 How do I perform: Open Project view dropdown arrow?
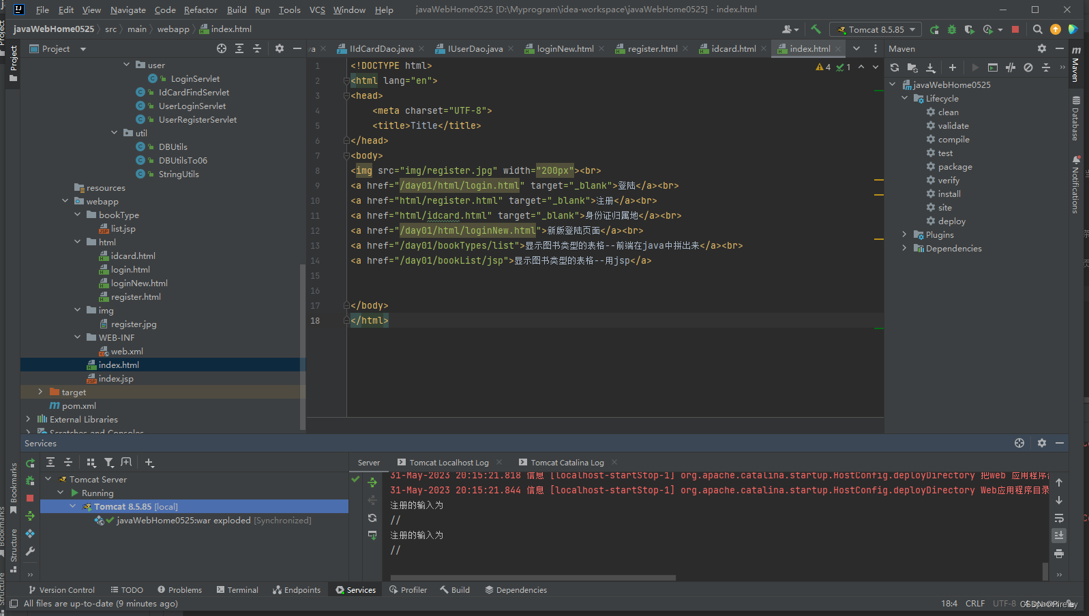click(83, 49)
